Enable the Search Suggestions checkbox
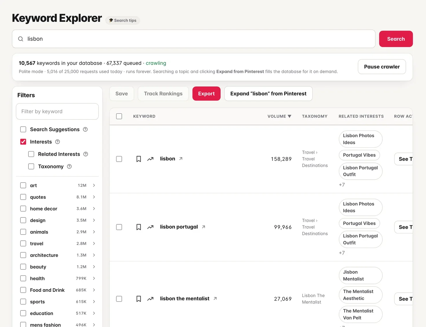This screenshot has width=426, height=327. click(x=23, y=129)
